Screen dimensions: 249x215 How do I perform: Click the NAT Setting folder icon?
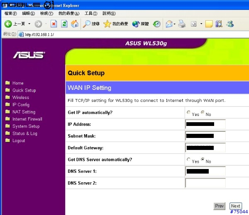(x=7, y=111)
